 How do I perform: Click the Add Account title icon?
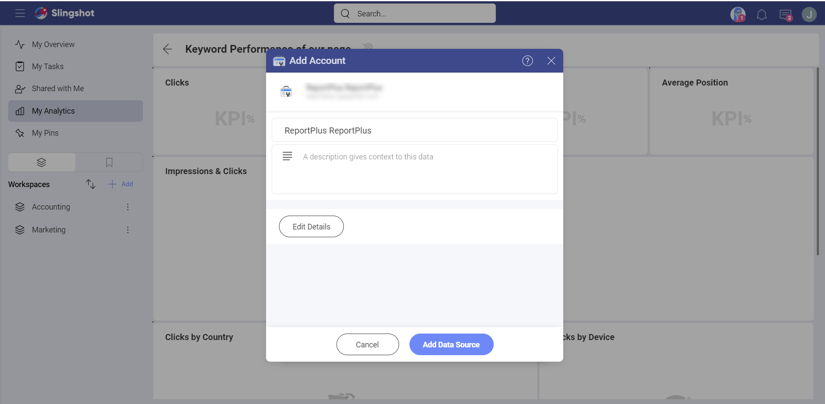click(279, 61)
